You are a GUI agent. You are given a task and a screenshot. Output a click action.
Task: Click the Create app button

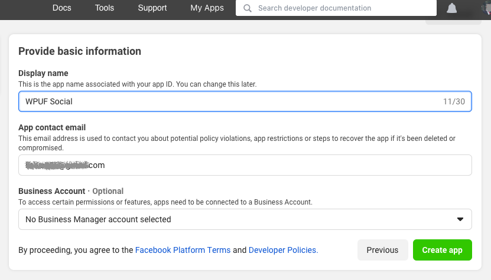point(442,250)
